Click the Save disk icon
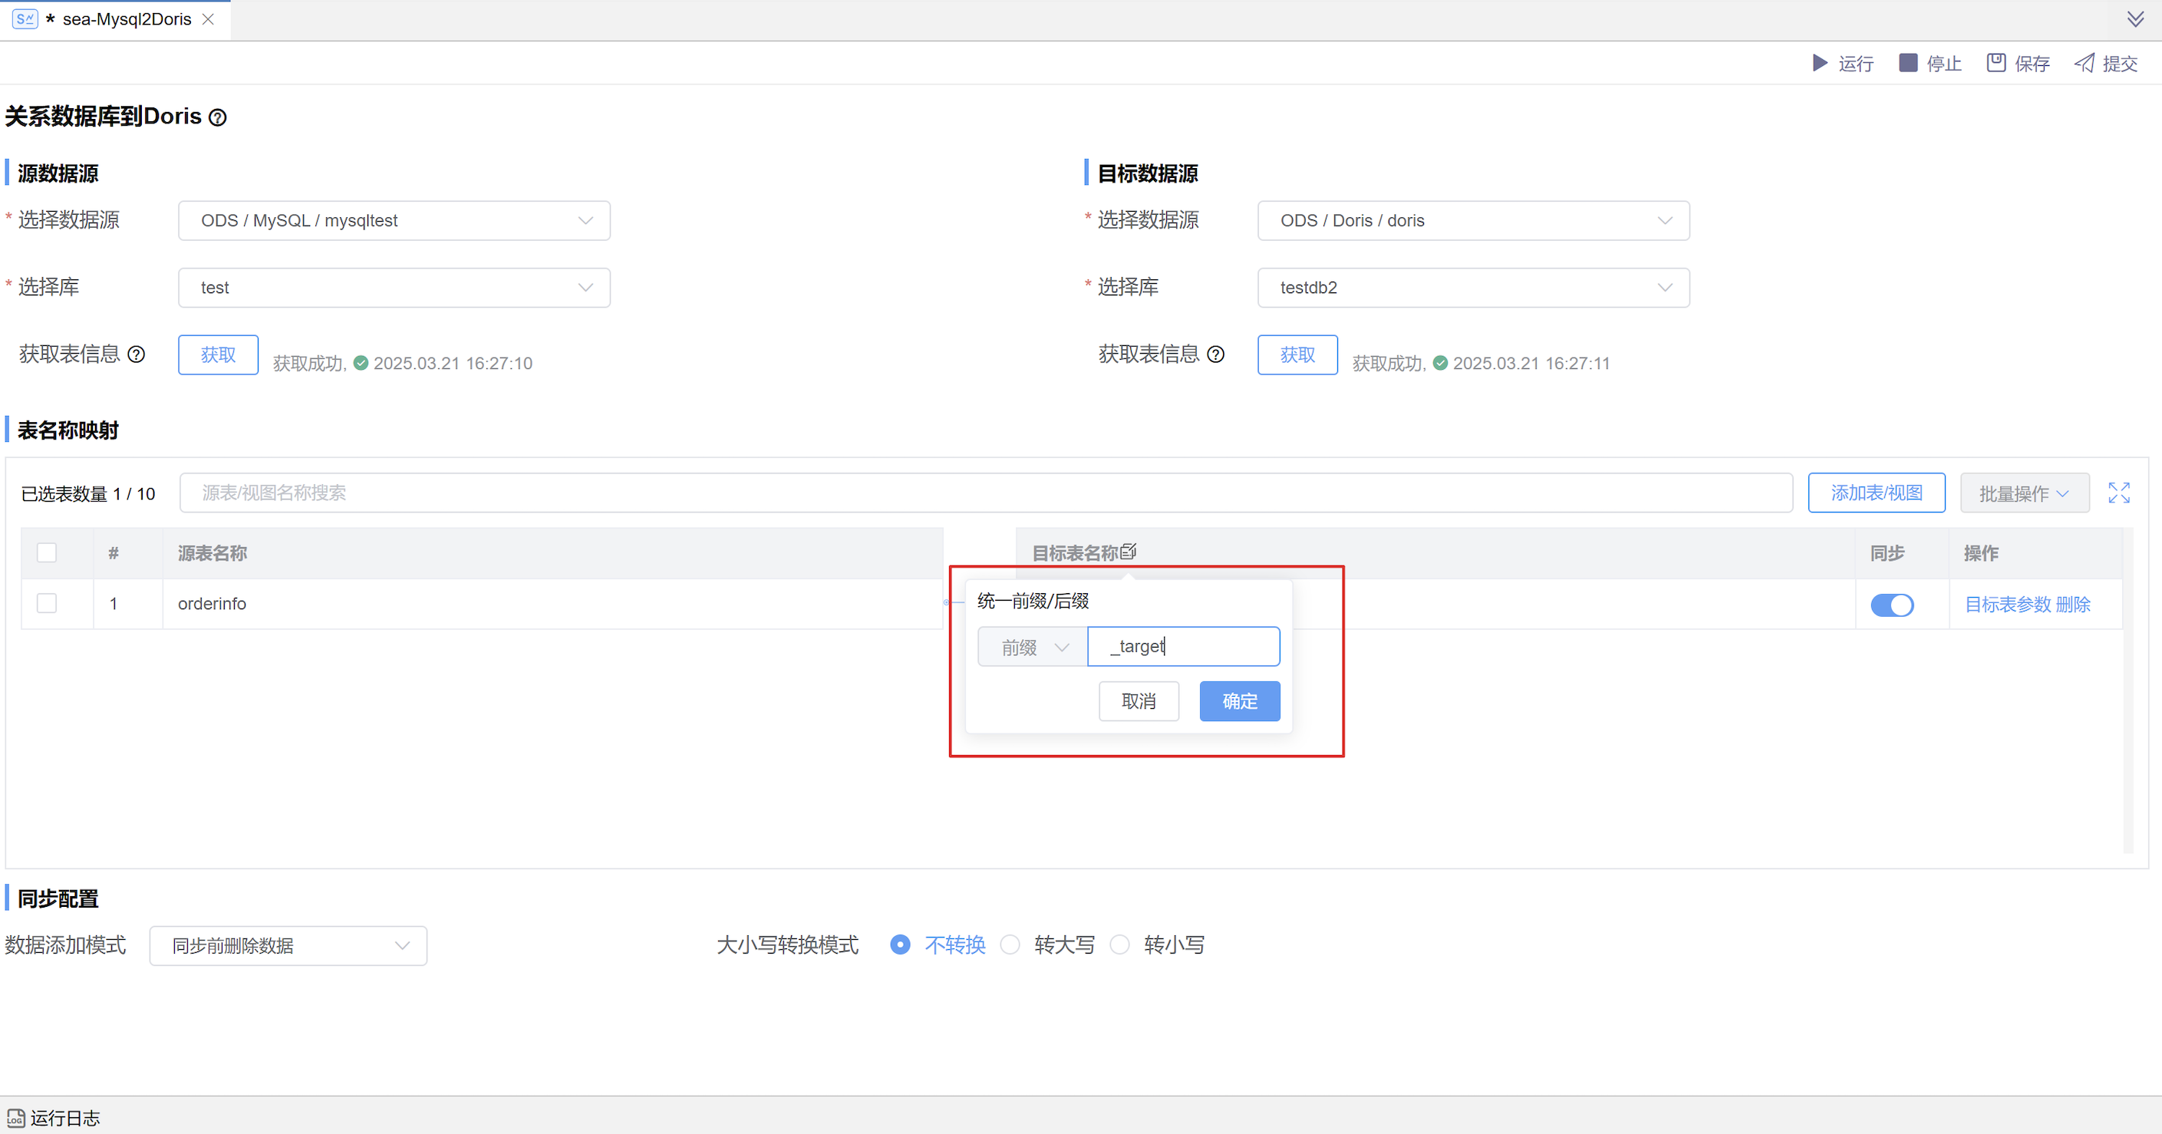 (1996, 63)
